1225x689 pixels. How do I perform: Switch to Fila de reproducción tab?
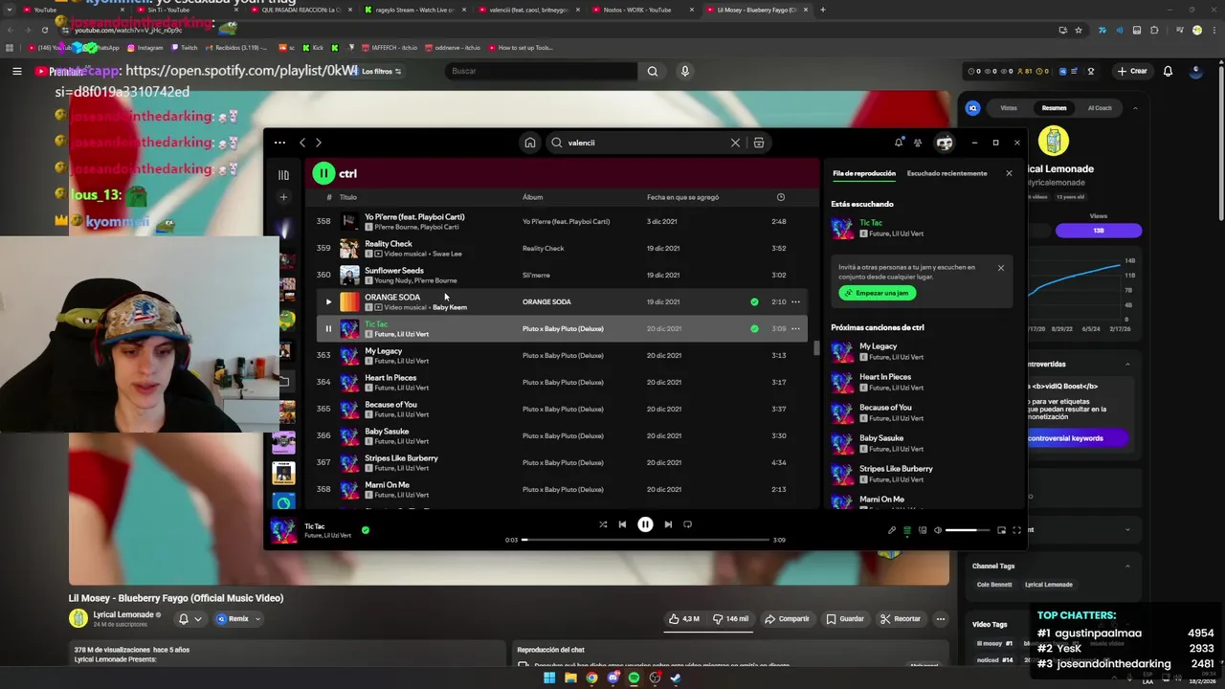coord(864,173)
